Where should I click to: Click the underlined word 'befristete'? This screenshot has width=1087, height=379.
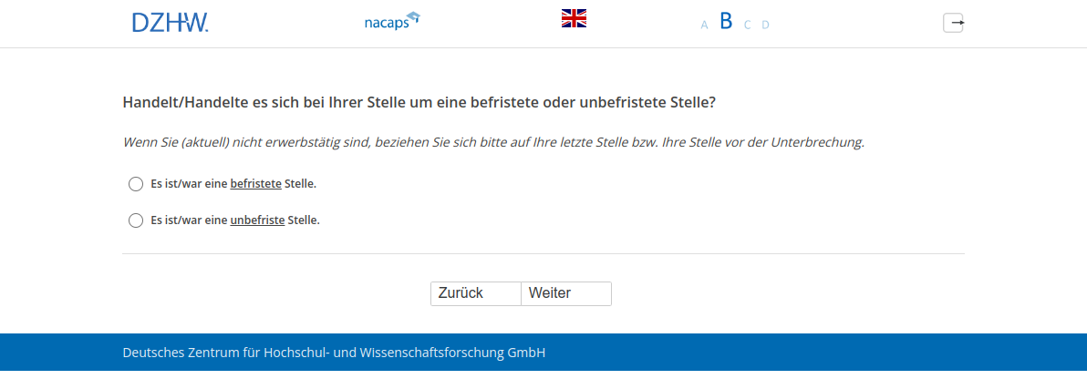click(255, 184)
